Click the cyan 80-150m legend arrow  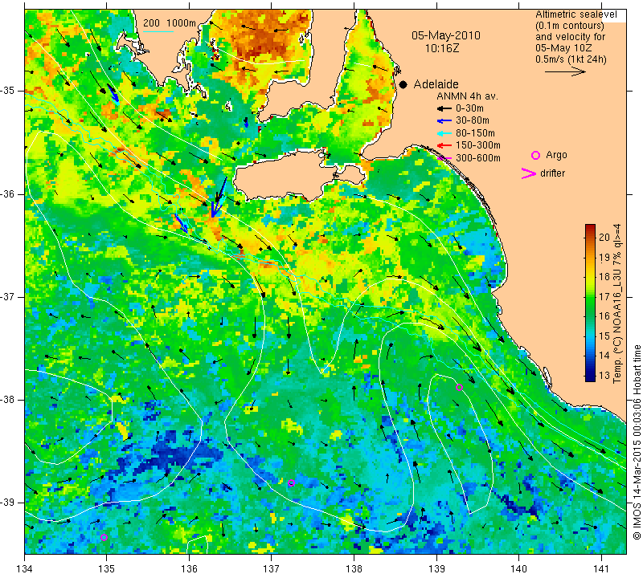coord(444,133)
